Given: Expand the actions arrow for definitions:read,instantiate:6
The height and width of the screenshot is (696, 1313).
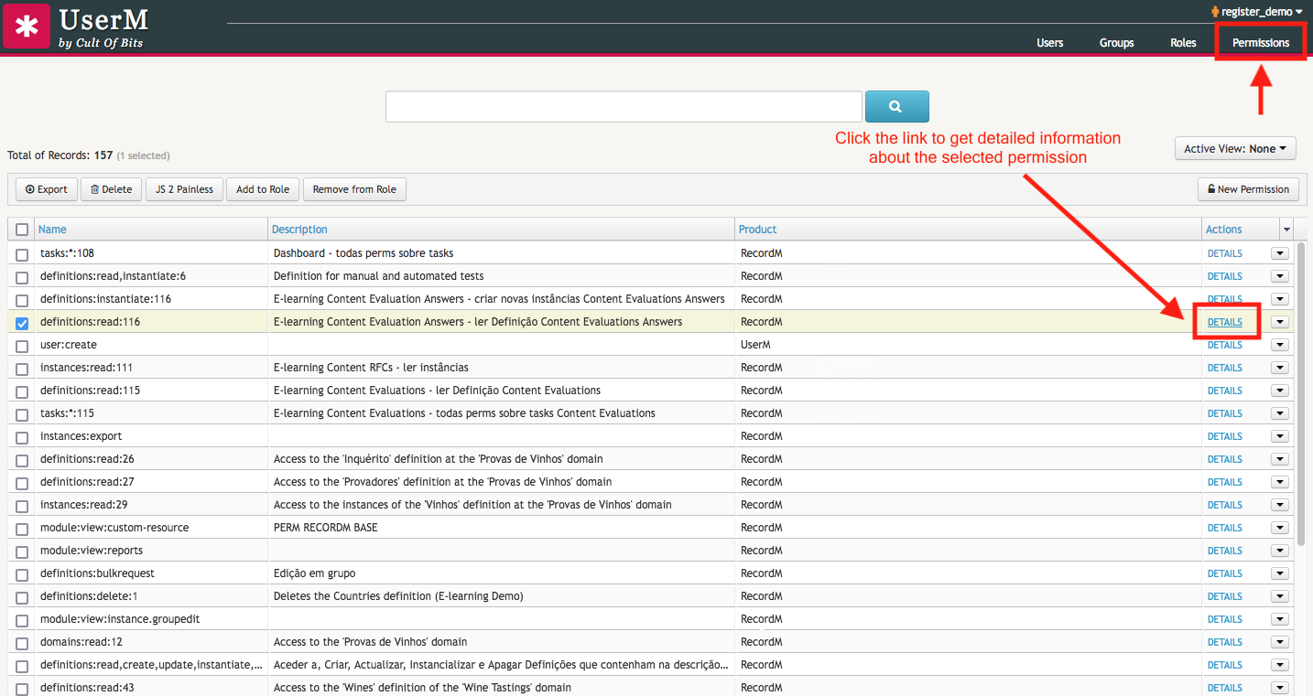Looking at the screenshot, I should point(1280,276).
